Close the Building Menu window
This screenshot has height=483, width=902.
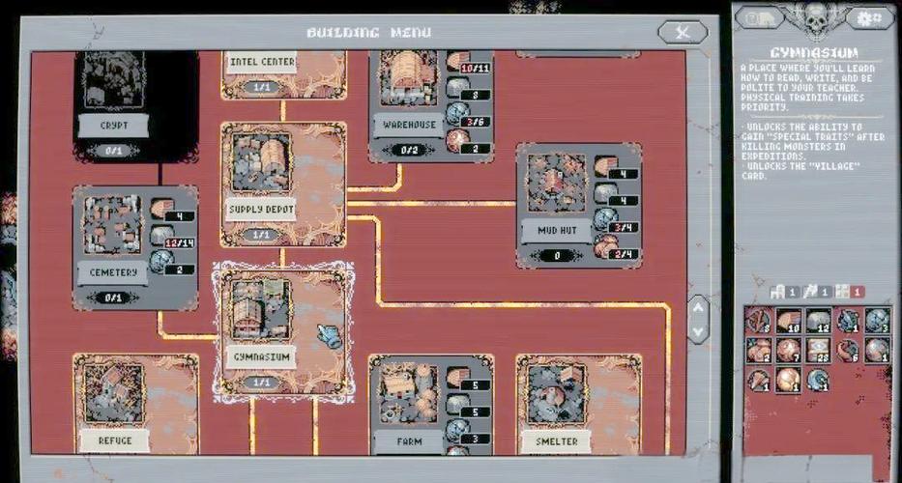[x=683, y=32]
